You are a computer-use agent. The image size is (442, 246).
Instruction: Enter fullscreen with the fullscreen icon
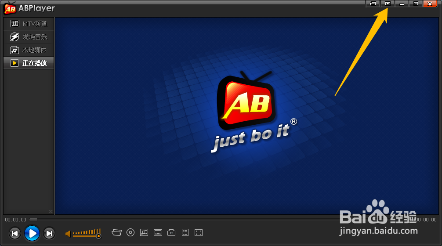[199, 233]
